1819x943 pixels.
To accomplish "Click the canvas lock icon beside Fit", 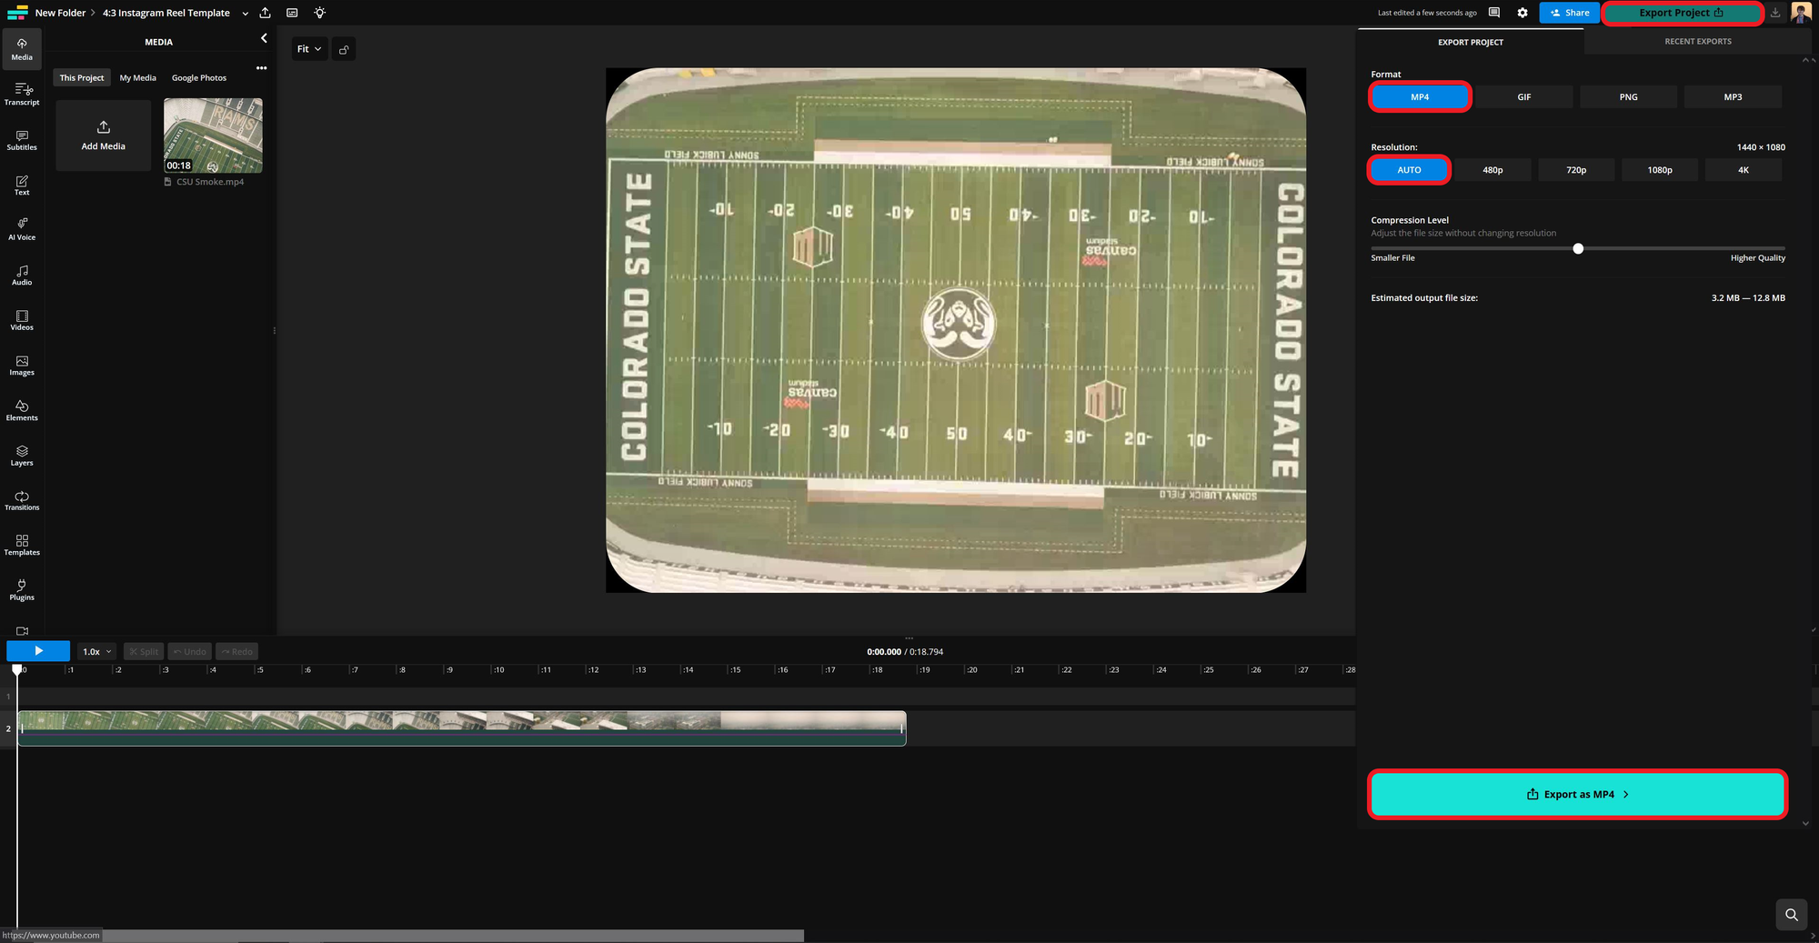I will tap(344, 49).
